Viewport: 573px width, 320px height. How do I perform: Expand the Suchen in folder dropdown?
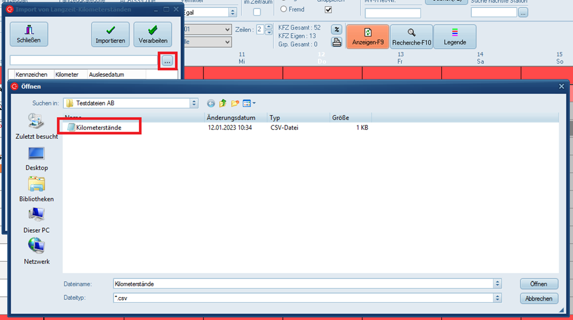[x=194, y=103]
